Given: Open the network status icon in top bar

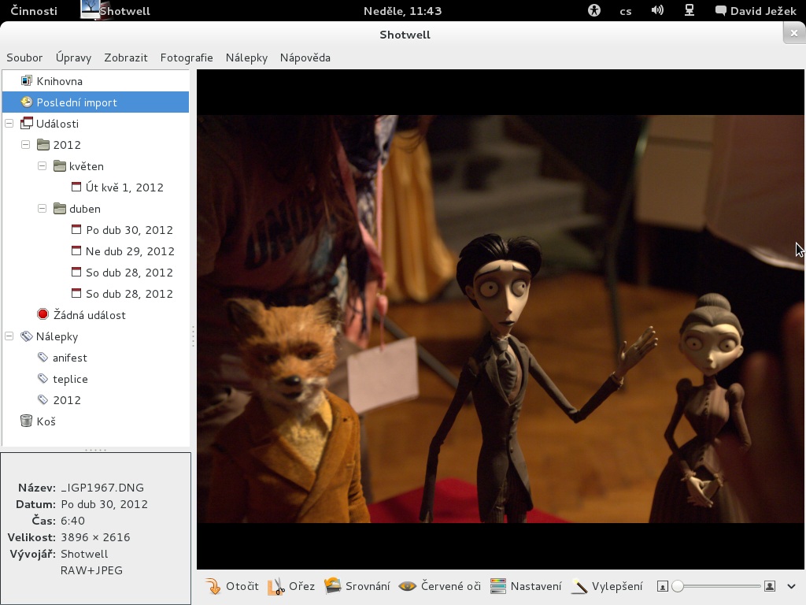Looking at the screenshot, I should [690, 10].
